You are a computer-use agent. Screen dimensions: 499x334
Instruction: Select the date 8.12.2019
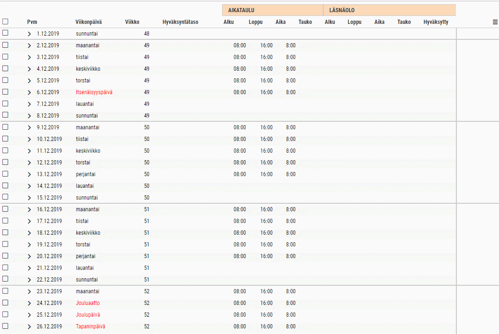click(48, 116)
